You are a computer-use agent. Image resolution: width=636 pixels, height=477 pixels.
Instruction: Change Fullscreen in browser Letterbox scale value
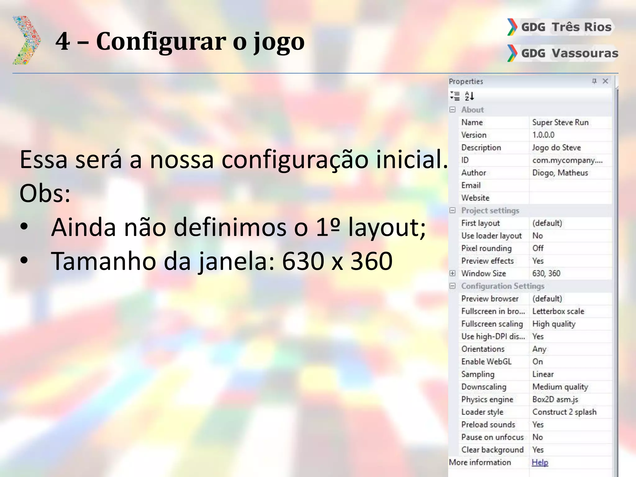click(x=570, y=311)
